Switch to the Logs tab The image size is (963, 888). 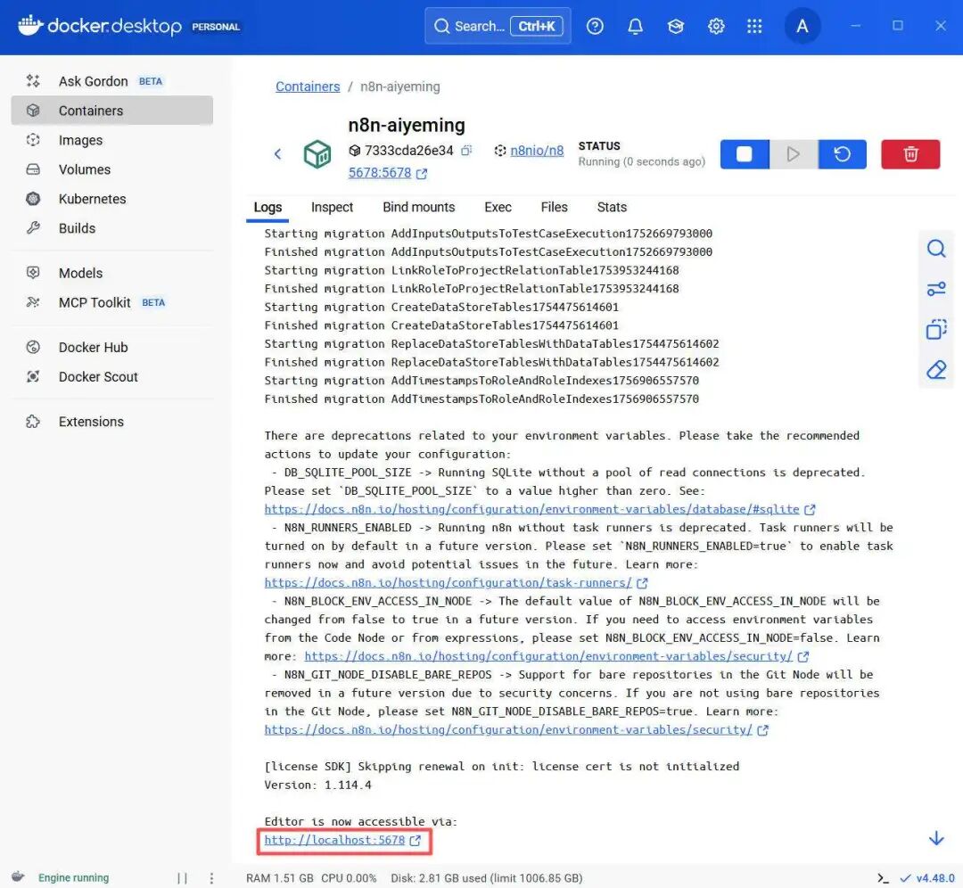point(267,208)
